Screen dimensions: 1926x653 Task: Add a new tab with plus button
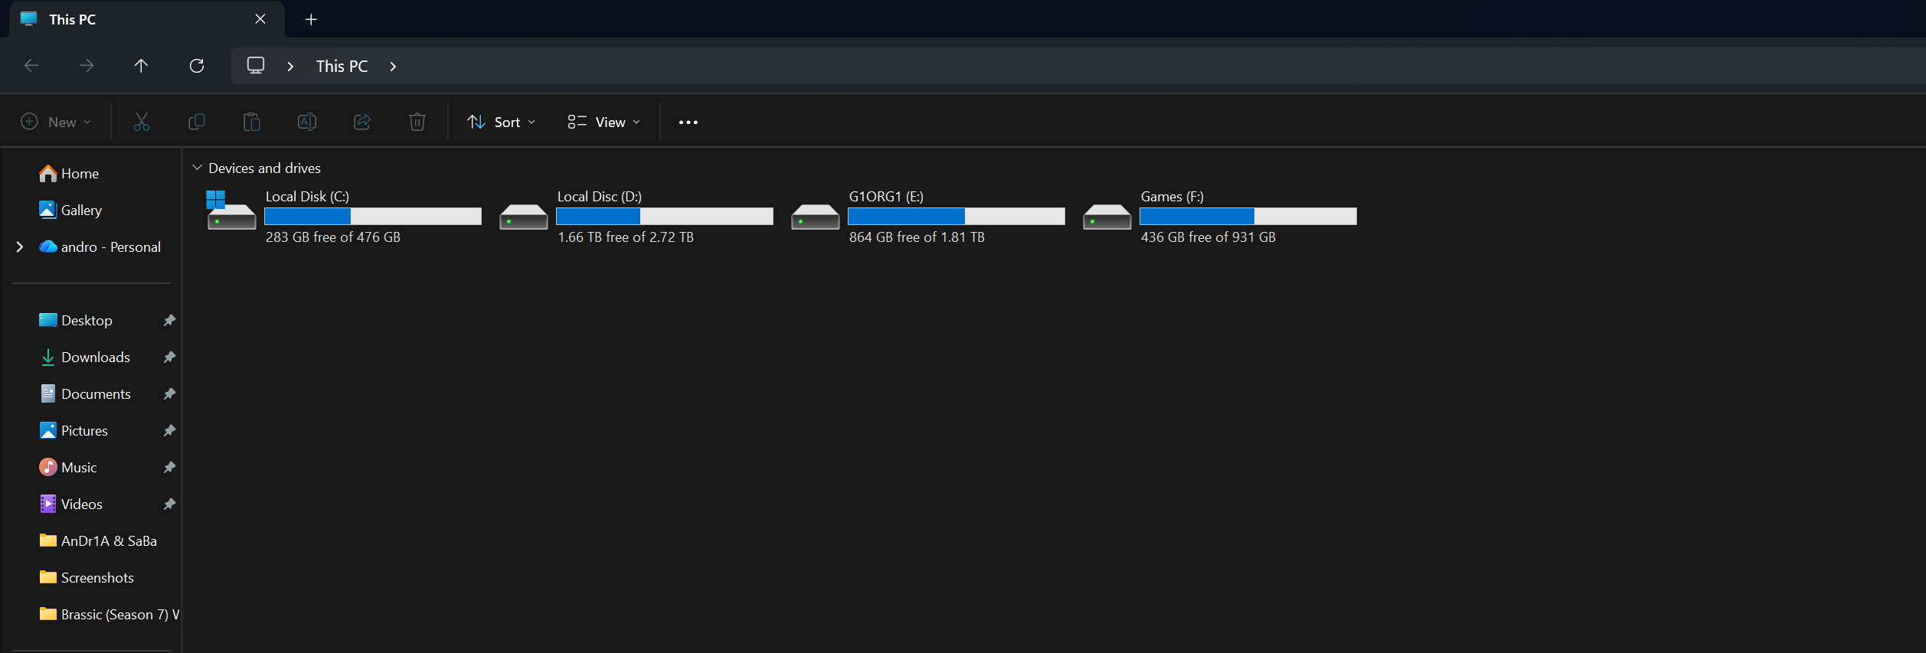[x=311, y=19]
